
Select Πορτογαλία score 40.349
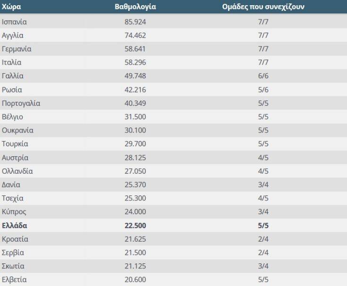[x=135, y=103]
